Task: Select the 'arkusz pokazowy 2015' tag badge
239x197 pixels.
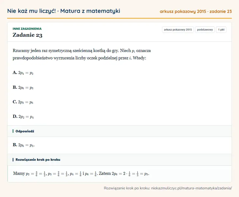Action: point(178,30)
